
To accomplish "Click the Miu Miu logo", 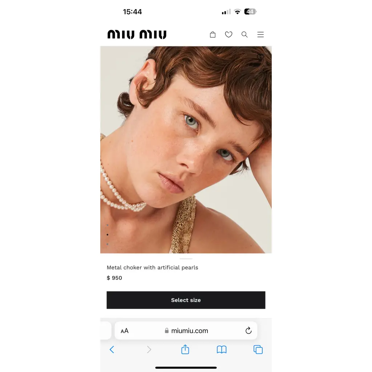I will pos(137,35).
